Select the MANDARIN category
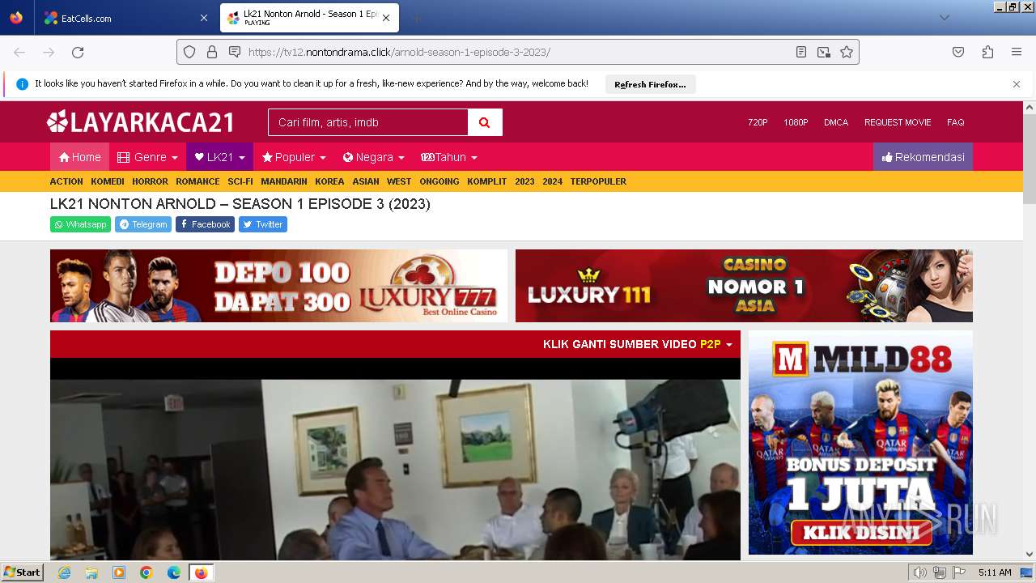This screenshot has height=583, width=1036. click(x=284, y=181)
